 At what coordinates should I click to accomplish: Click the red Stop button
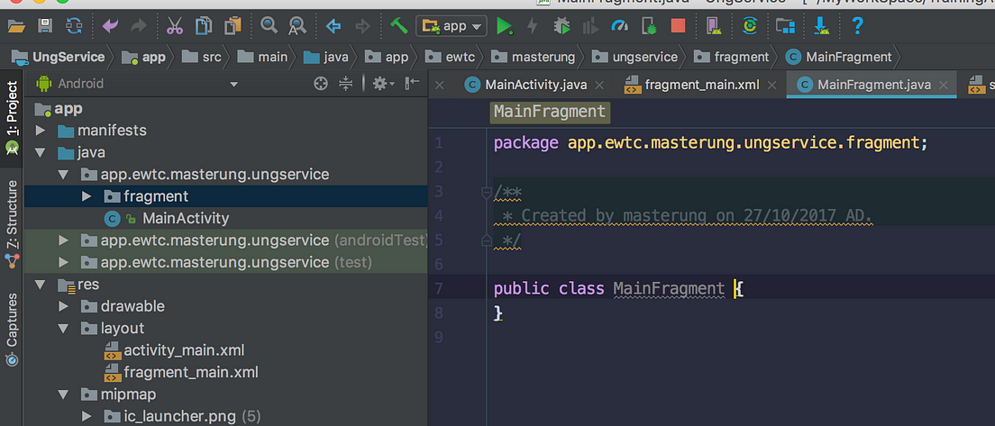pos(679,26)
